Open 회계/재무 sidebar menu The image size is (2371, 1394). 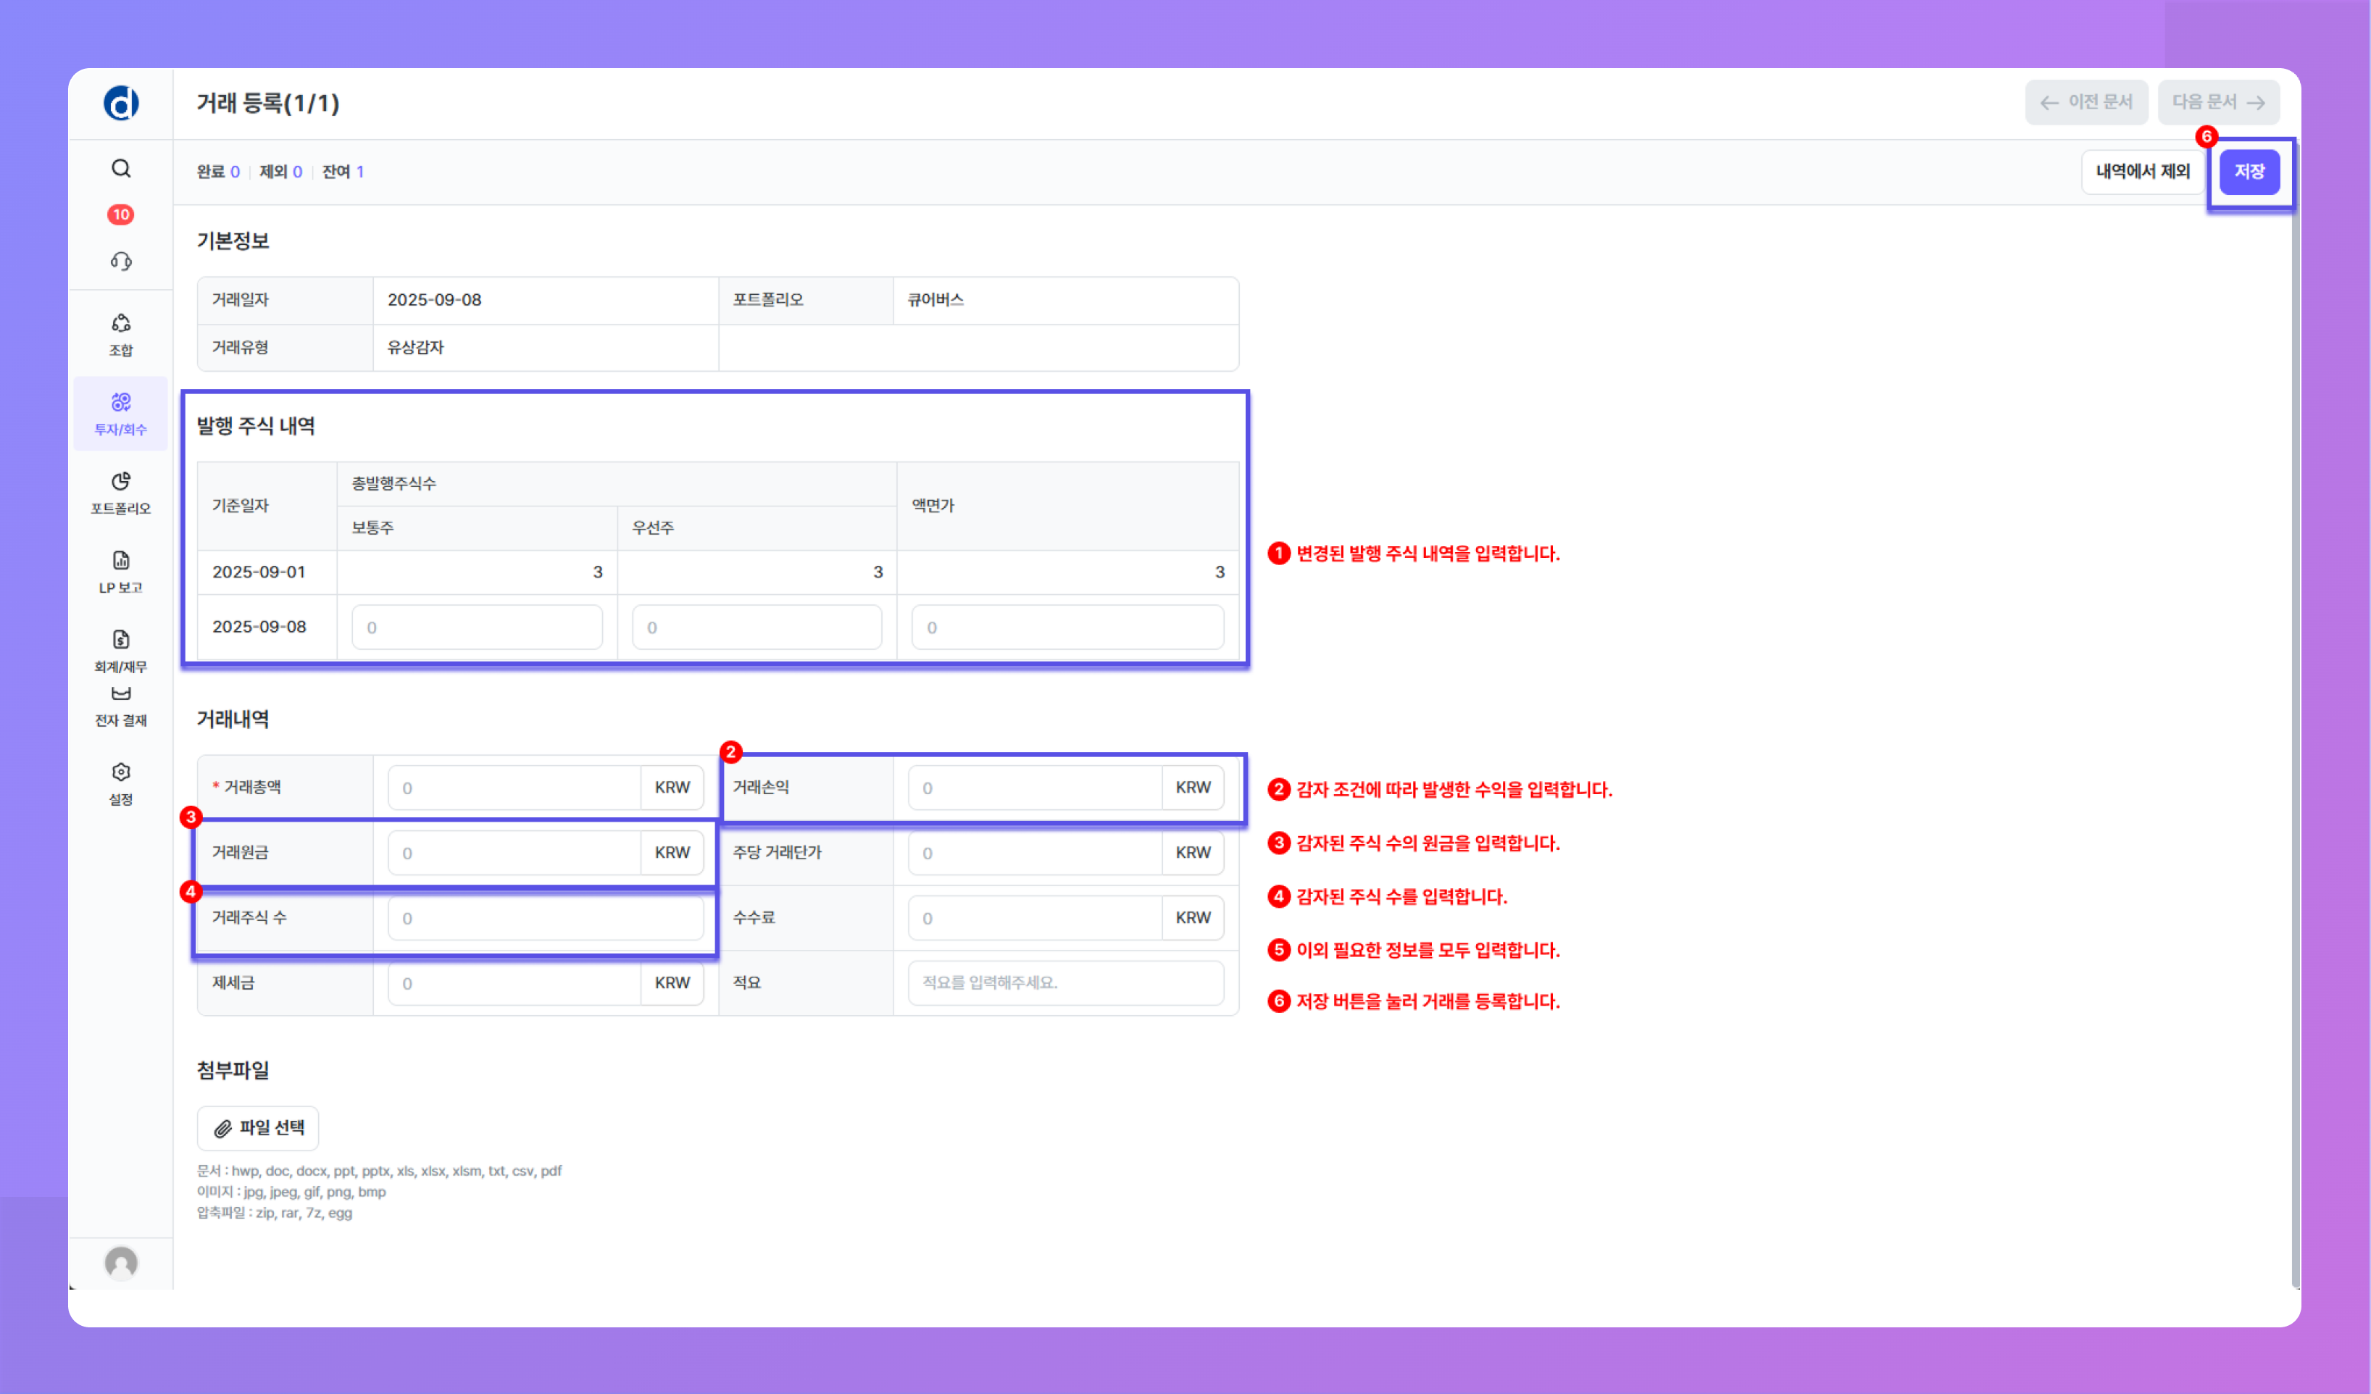[x=120, y=651]
